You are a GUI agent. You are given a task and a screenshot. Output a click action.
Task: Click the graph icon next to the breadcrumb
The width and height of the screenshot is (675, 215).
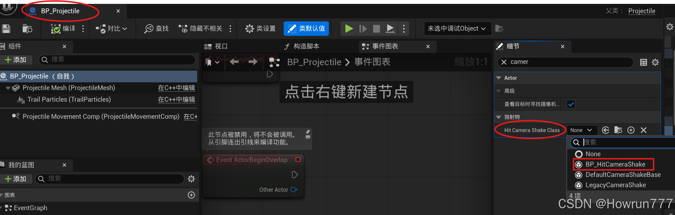coord(274,62)
